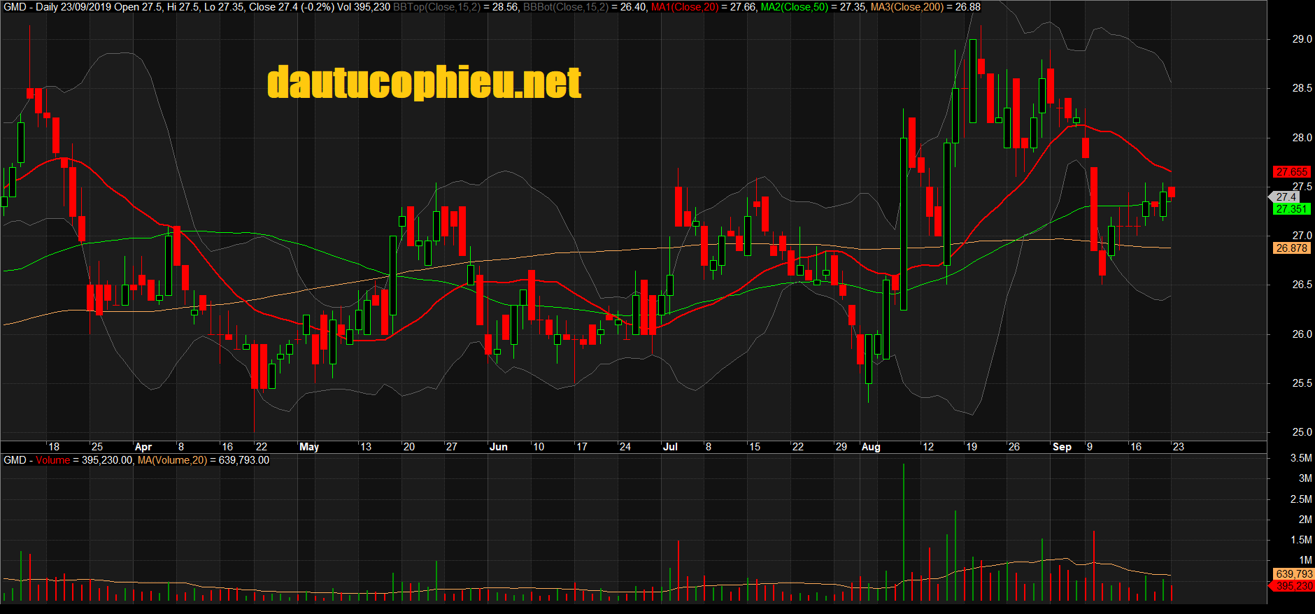Click the orange MA3(Close,200) = 26.88 label
This screenshot has height=614, width=1315.
pyautogui.click(x=925, y=7)
